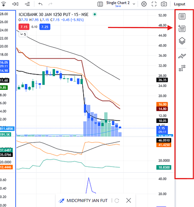Click the Logout button

tap(180, 4)
